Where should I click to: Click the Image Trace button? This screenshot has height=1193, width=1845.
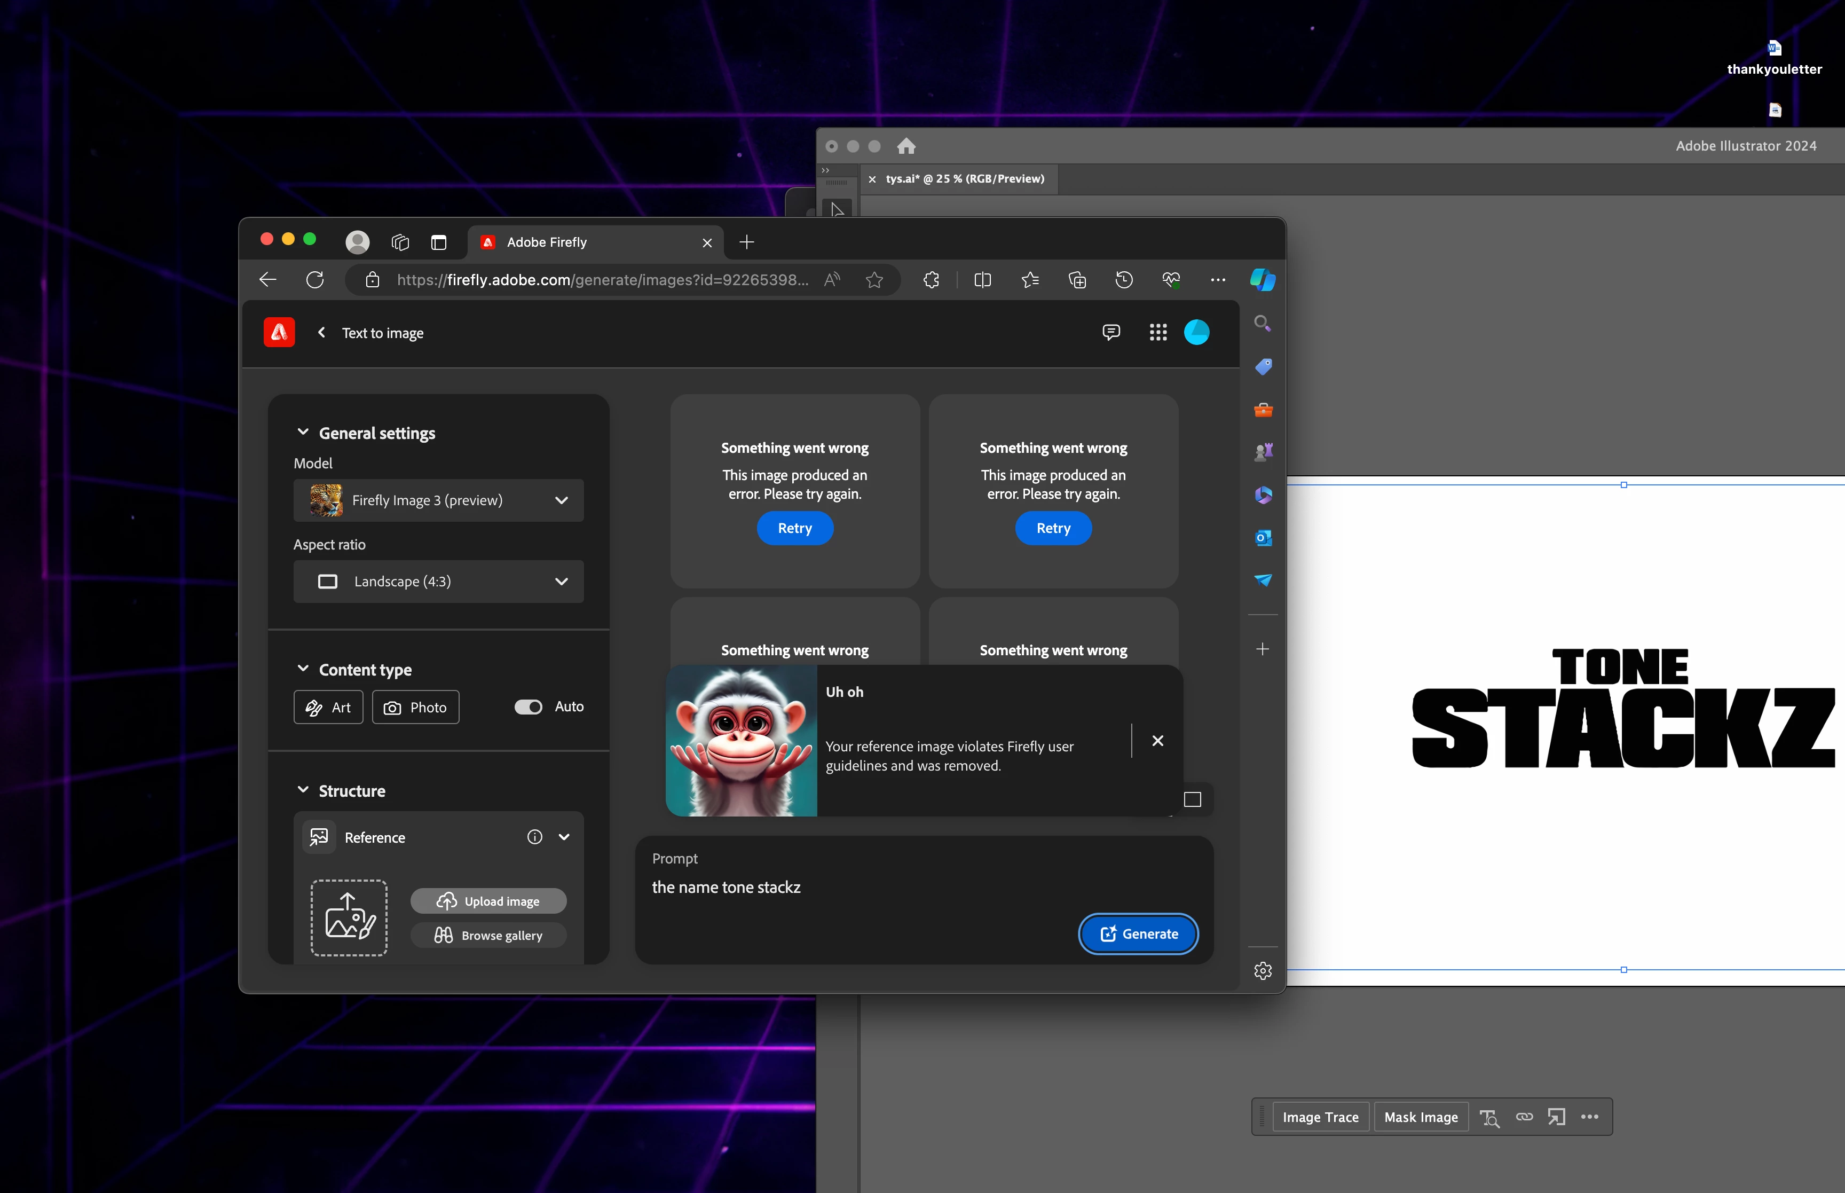1320,1116
